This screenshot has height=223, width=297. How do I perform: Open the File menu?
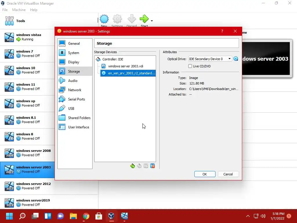[x=5, y=10]
